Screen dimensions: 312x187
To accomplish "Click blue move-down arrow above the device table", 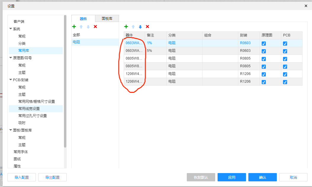I will coord(140,27).
